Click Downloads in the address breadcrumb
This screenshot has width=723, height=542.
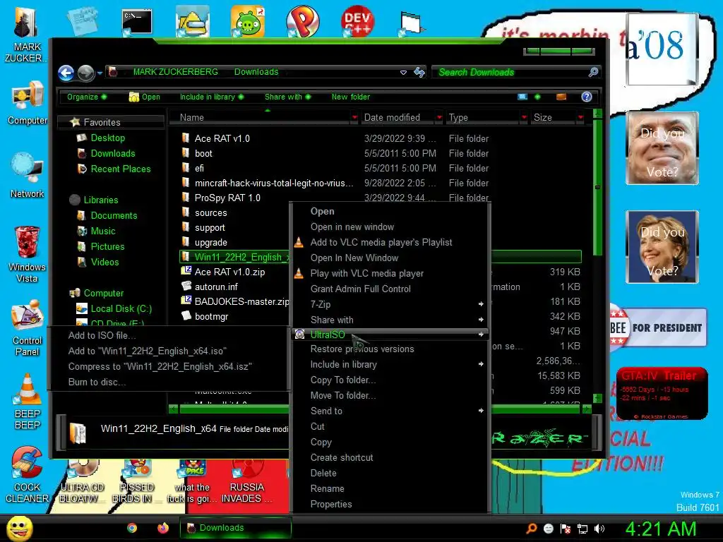point(256,72)
